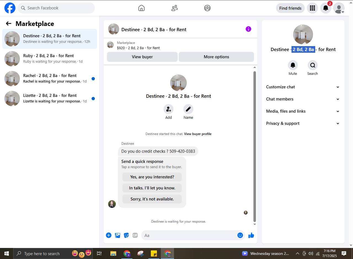Screen dimensions: 353x259
Task: Click the Add people icon in chat
Action: coord(169,109)
